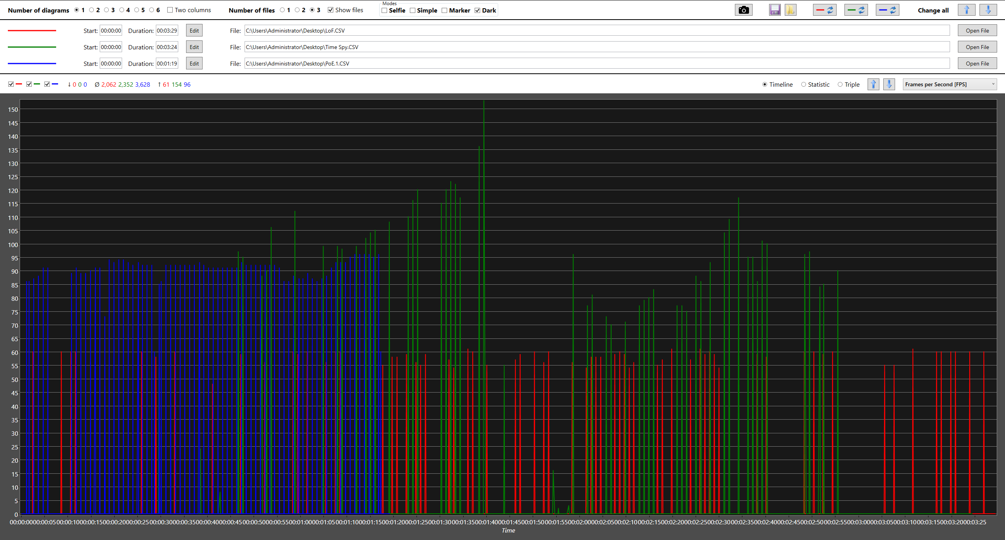
Task: Disable the Dark mode checkbox
Action: coord(477,11)
